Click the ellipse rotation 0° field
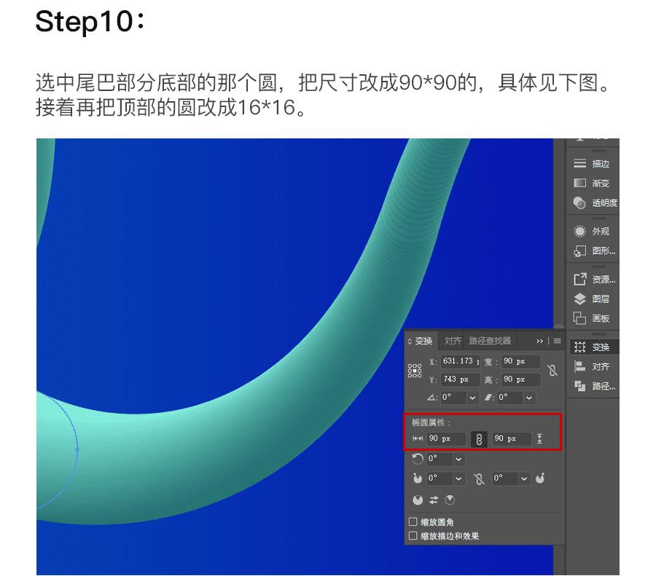The image size is (656, 576). point(440,459)
